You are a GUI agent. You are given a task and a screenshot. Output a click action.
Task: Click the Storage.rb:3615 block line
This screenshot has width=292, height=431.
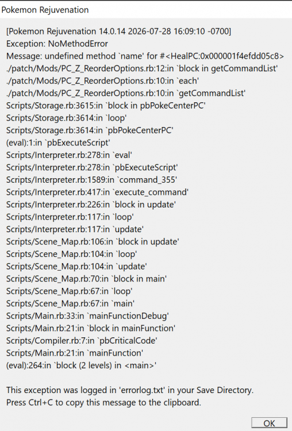[106, 106]
